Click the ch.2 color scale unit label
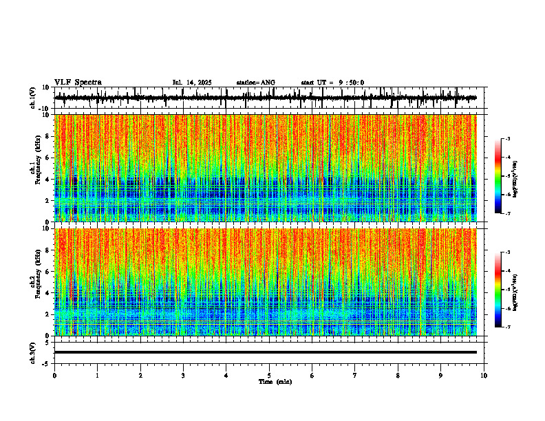This screenshot has height=421, width=545. (x=515, y=292)
